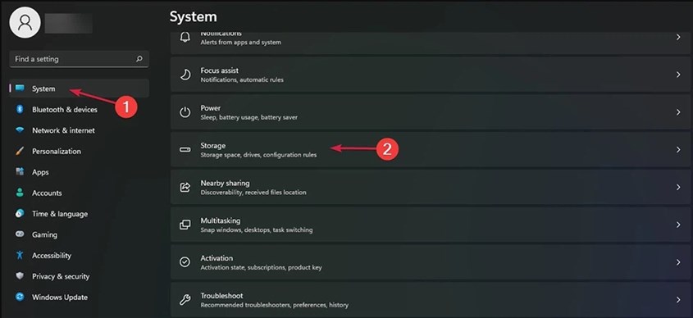This screenshot has height=318, width=693.
Task: Click 'Alerts from apps and system' text
Action: click(x=241, y=43)
